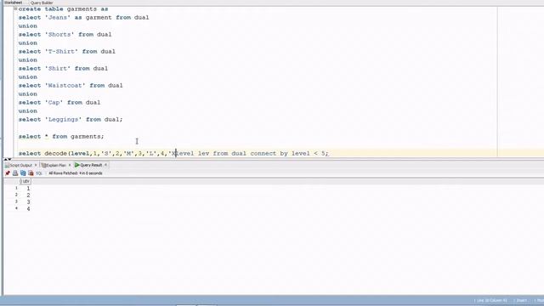Select the Query Result tab

(x=91, y=165)
